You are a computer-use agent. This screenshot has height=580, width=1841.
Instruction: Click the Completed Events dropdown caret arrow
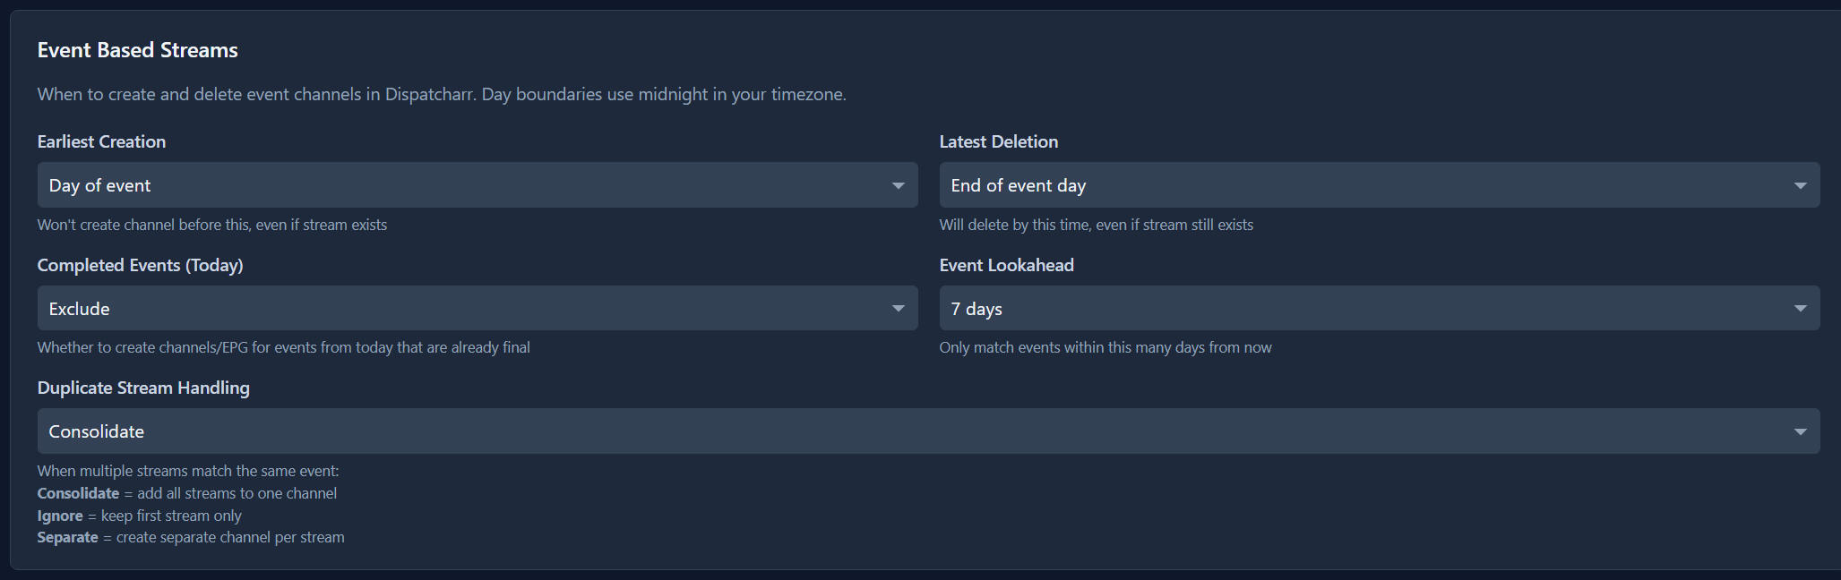pyautogui.click(x=898, y=309)
